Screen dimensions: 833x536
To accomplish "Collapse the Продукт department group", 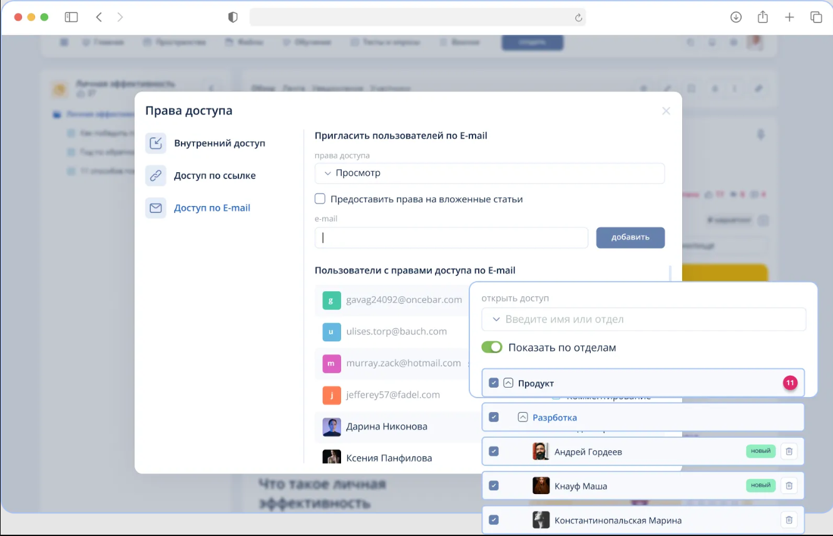I will (x=508, y=383).
